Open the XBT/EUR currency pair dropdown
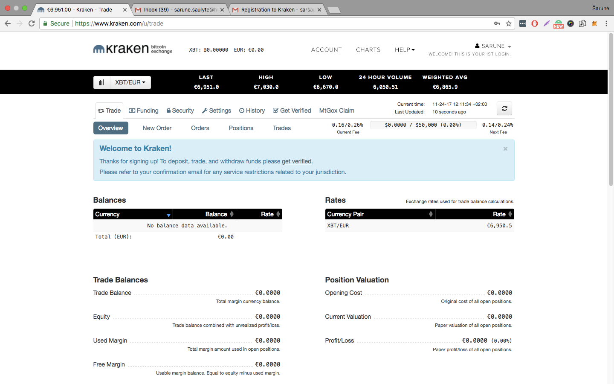Screen dimensions: 614x384 [x=130, y=82]
